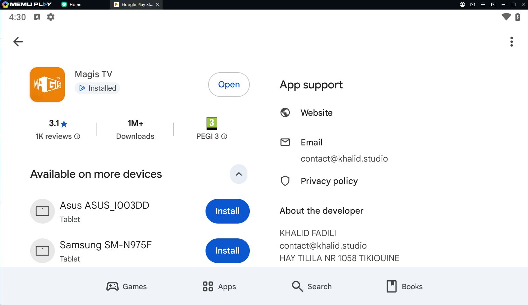Image resolution: width=528 pixels, height=305 pixels.
Task: Switch to MEmu Home tab
Action: click(72, 5)
